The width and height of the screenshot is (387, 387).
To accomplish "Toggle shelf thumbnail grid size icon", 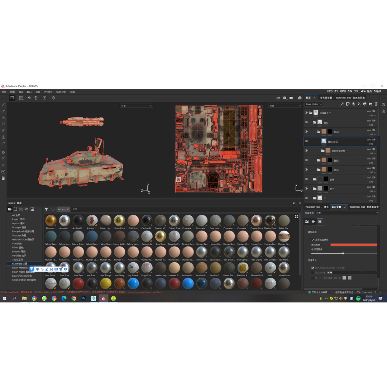I will 296,216.
